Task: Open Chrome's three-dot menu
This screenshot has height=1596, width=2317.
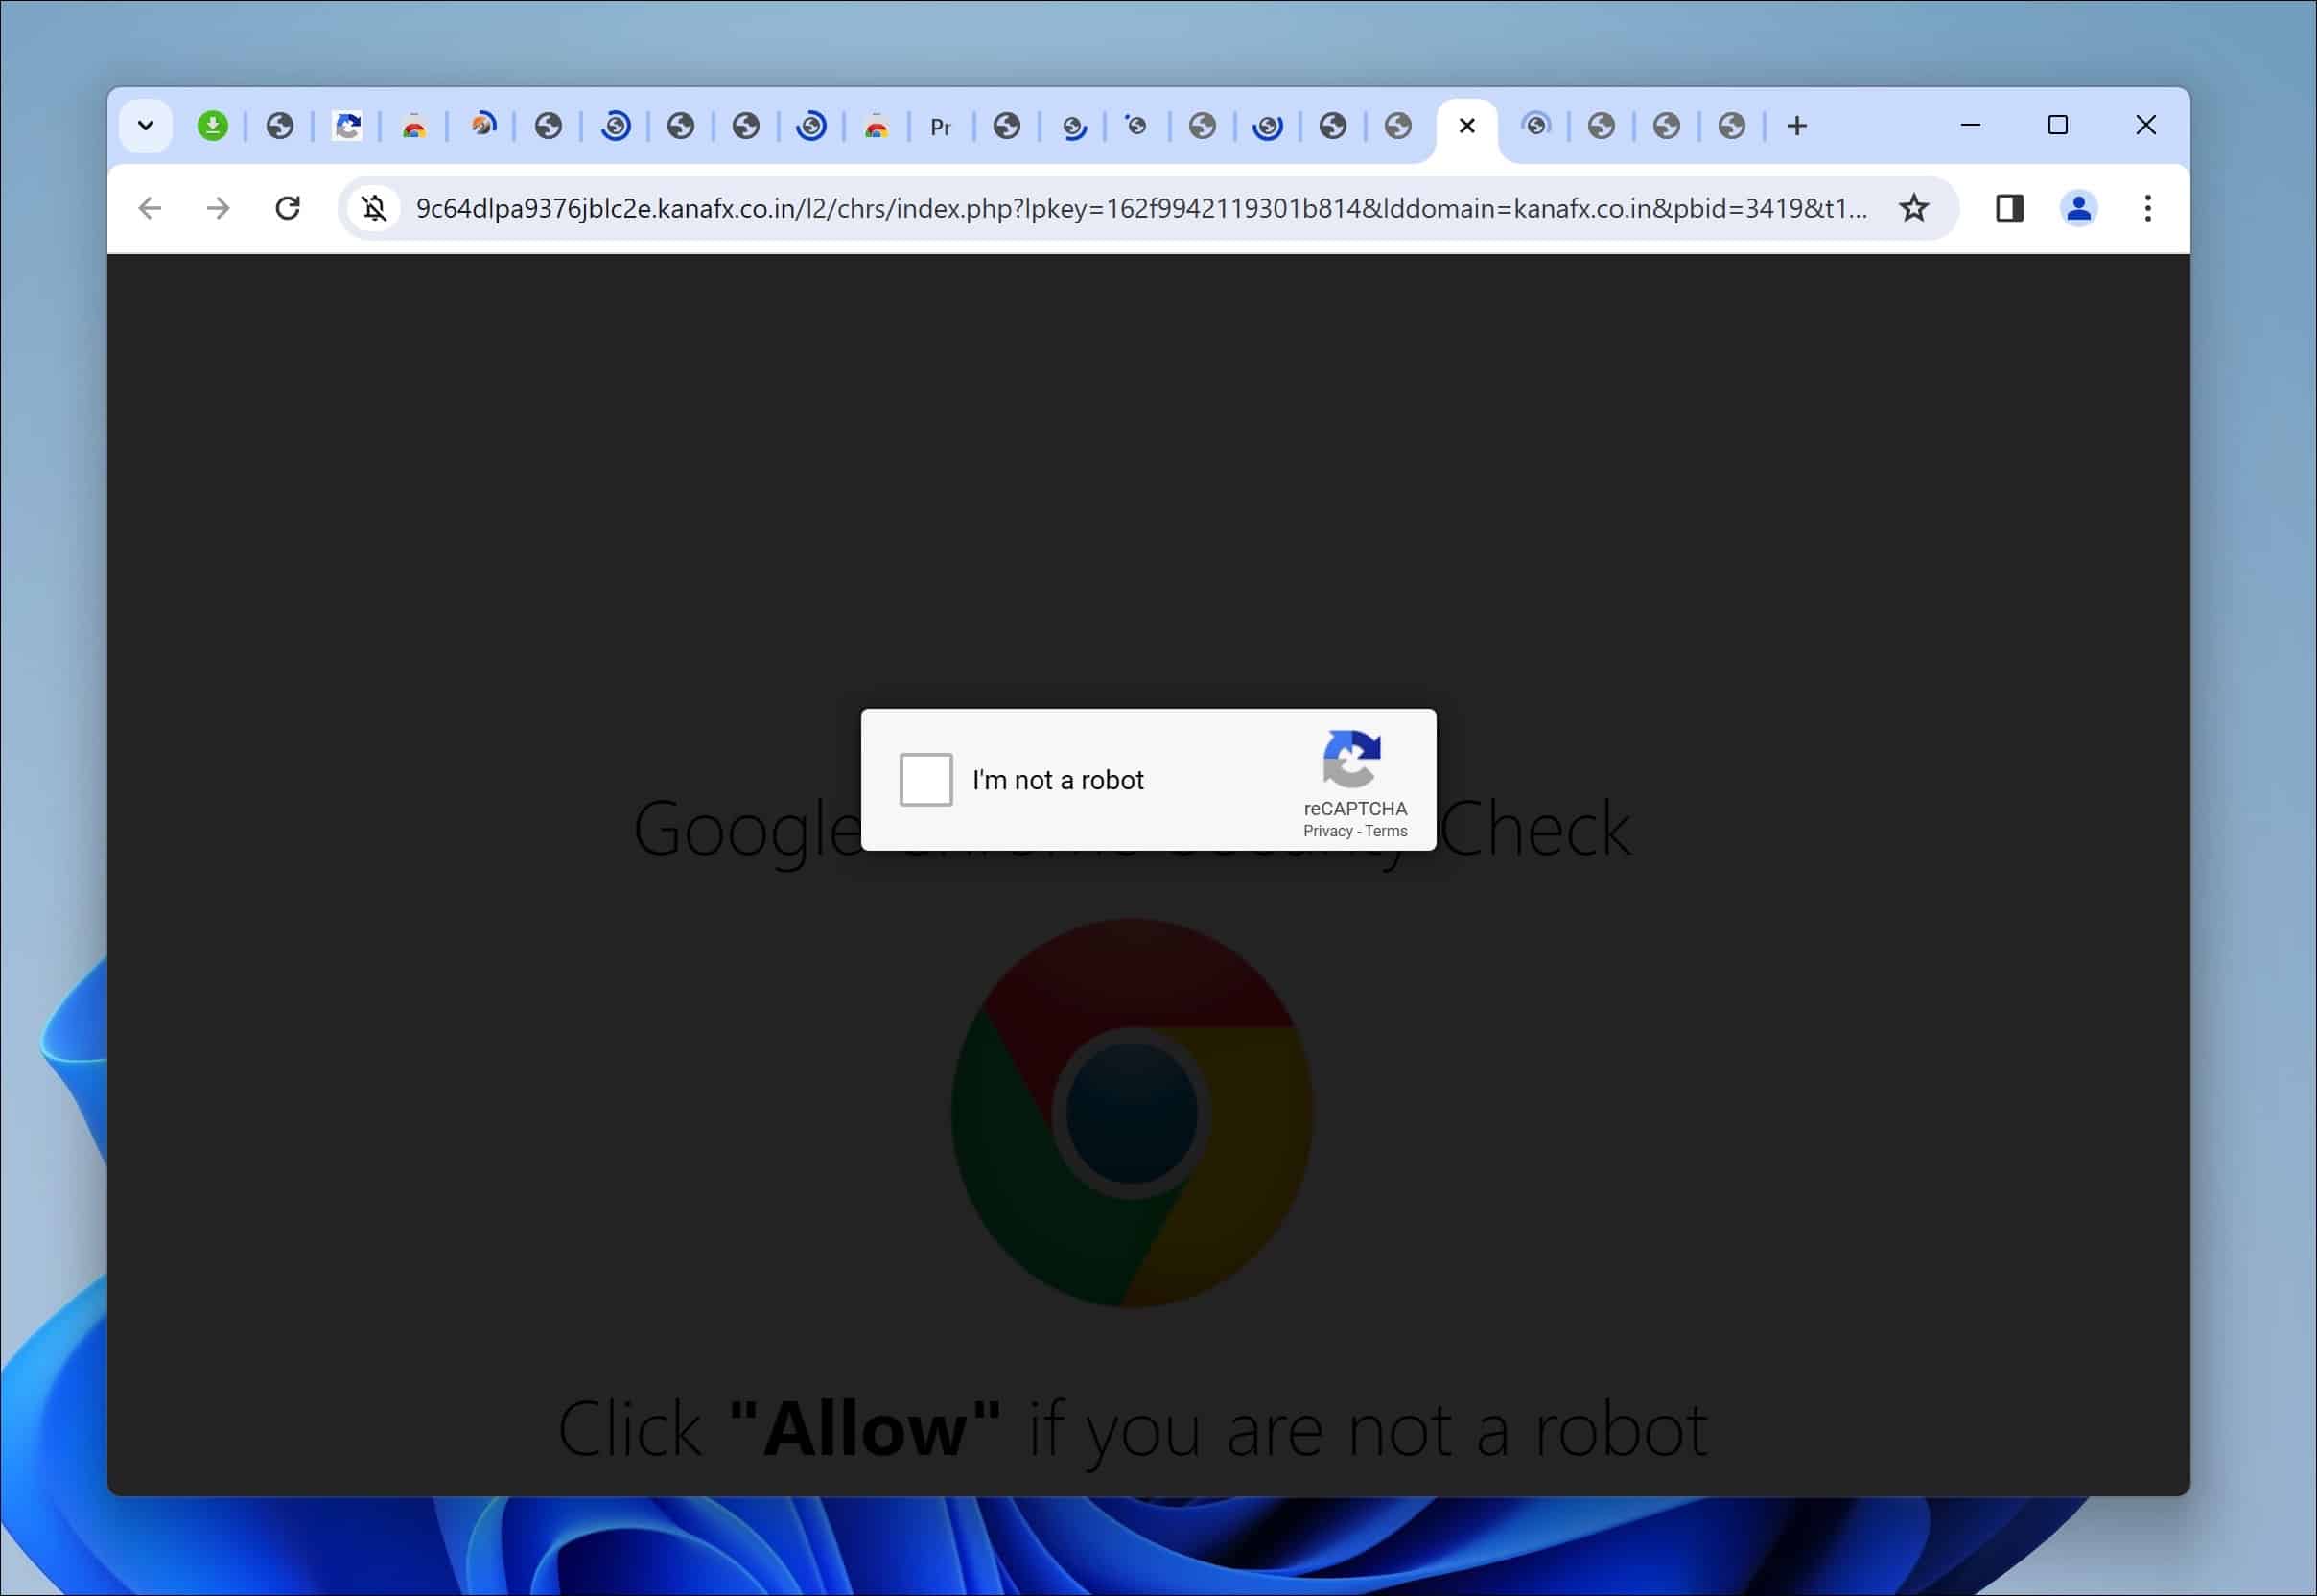Action: [2147, 208]
